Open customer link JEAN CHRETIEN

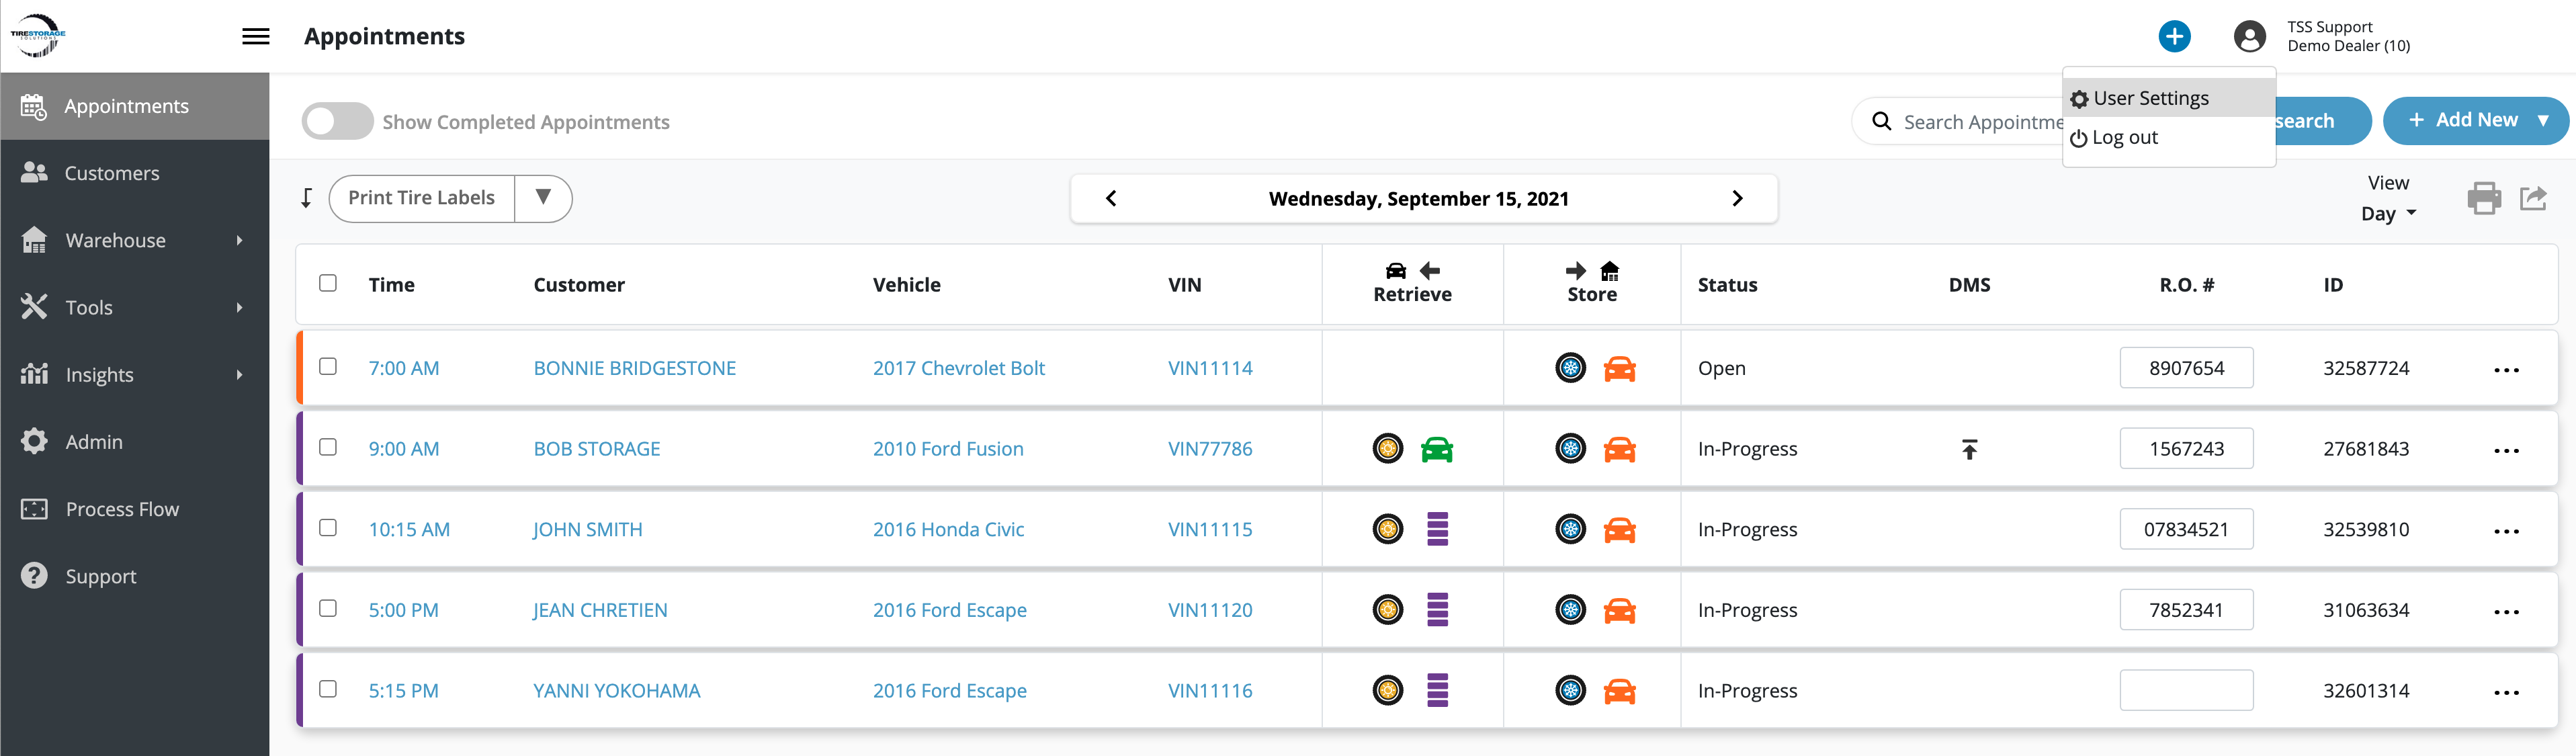point(600,610)
